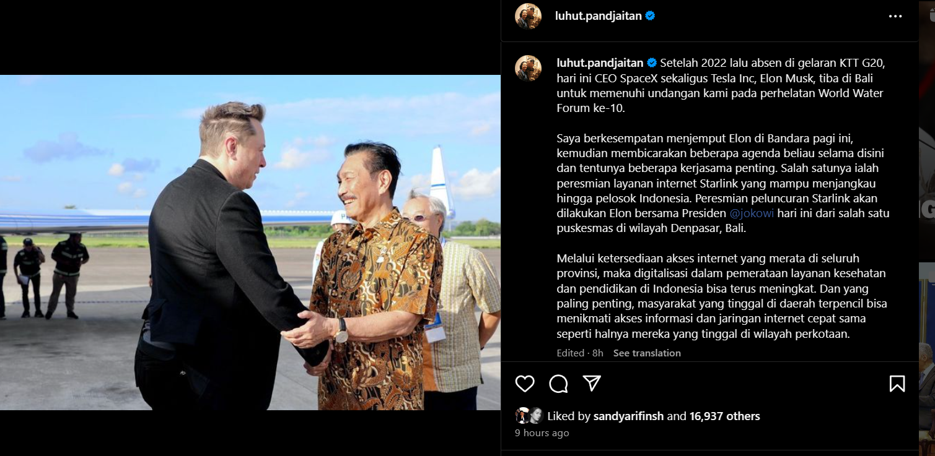
Task: Click the verified badge beside caption username
Action: click(x=652, y=62)
